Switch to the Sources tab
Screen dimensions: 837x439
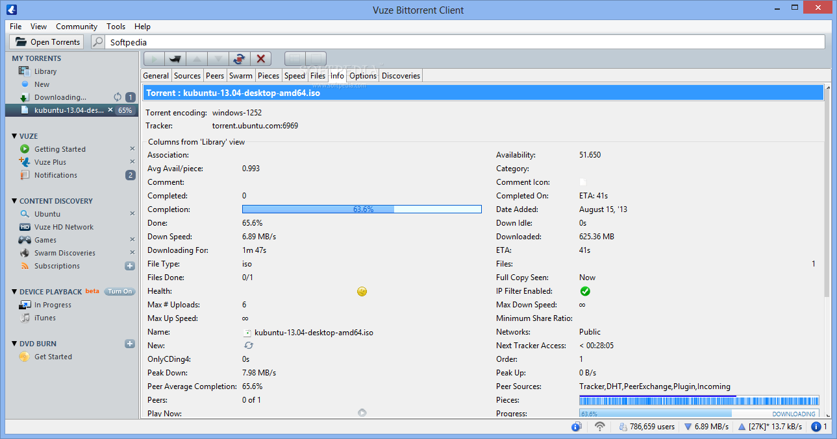tap(187, 76)
